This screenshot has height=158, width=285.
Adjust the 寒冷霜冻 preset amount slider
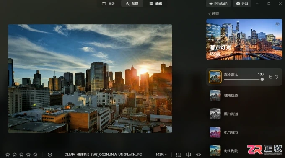244,80
